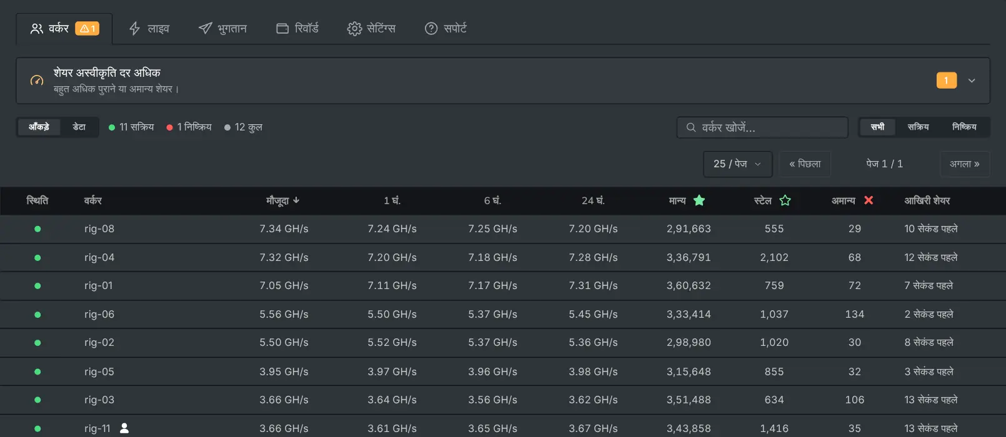Select the निष्क्रिय worker filter
This screenshot has height=437, width=1006.
(964, 127)
